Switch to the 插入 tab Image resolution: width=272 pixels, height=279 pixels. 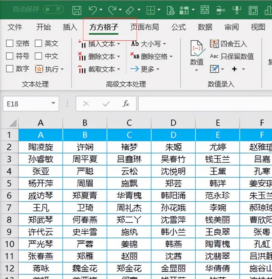(70, 27)
